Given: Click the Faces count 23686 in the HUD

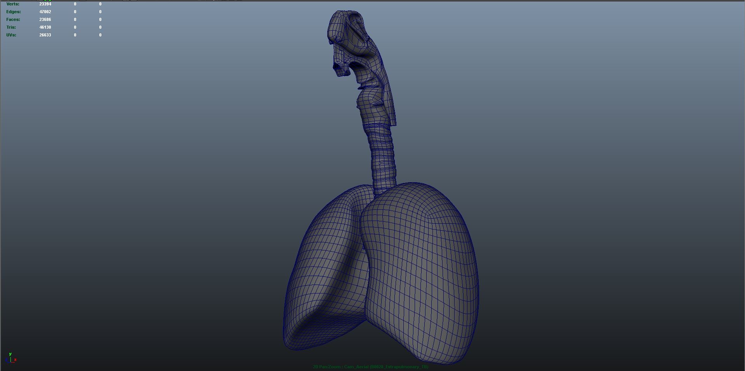Looking at the screenshot, I should pyautogui.click(x=45, y=19).
